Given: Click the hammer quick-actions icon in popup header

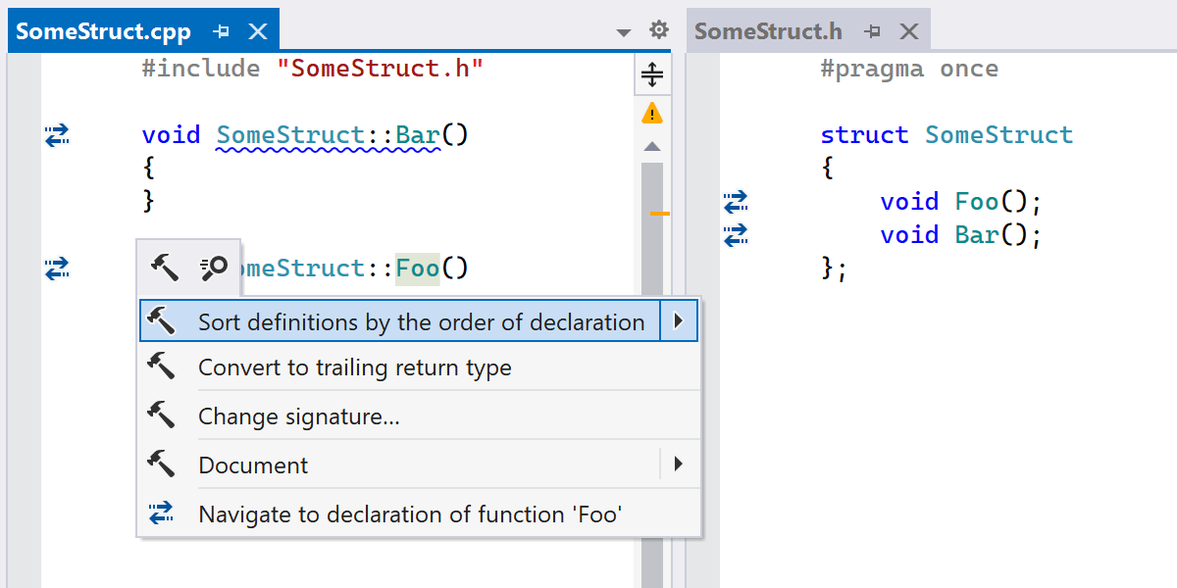Looking at the screenshot, I should (x=164, y=267).
